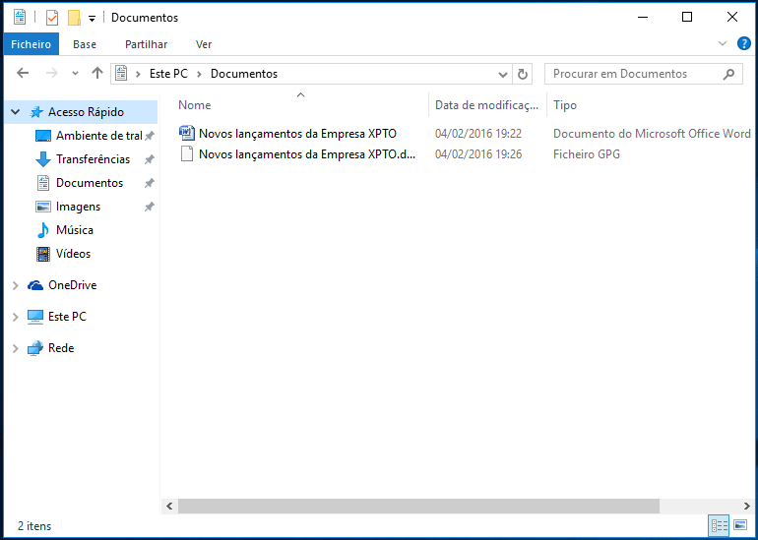
Task: Select OneDrive in navigation pane
Action: (72, 285)
